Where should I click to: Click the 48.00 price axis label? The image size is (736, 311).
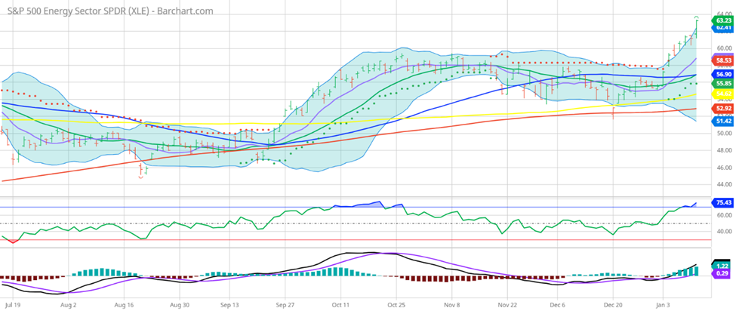(724, 150)
